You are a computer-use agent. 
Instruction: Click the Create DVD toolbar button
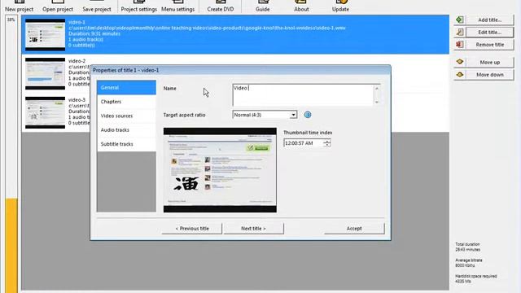click(221, 7)
